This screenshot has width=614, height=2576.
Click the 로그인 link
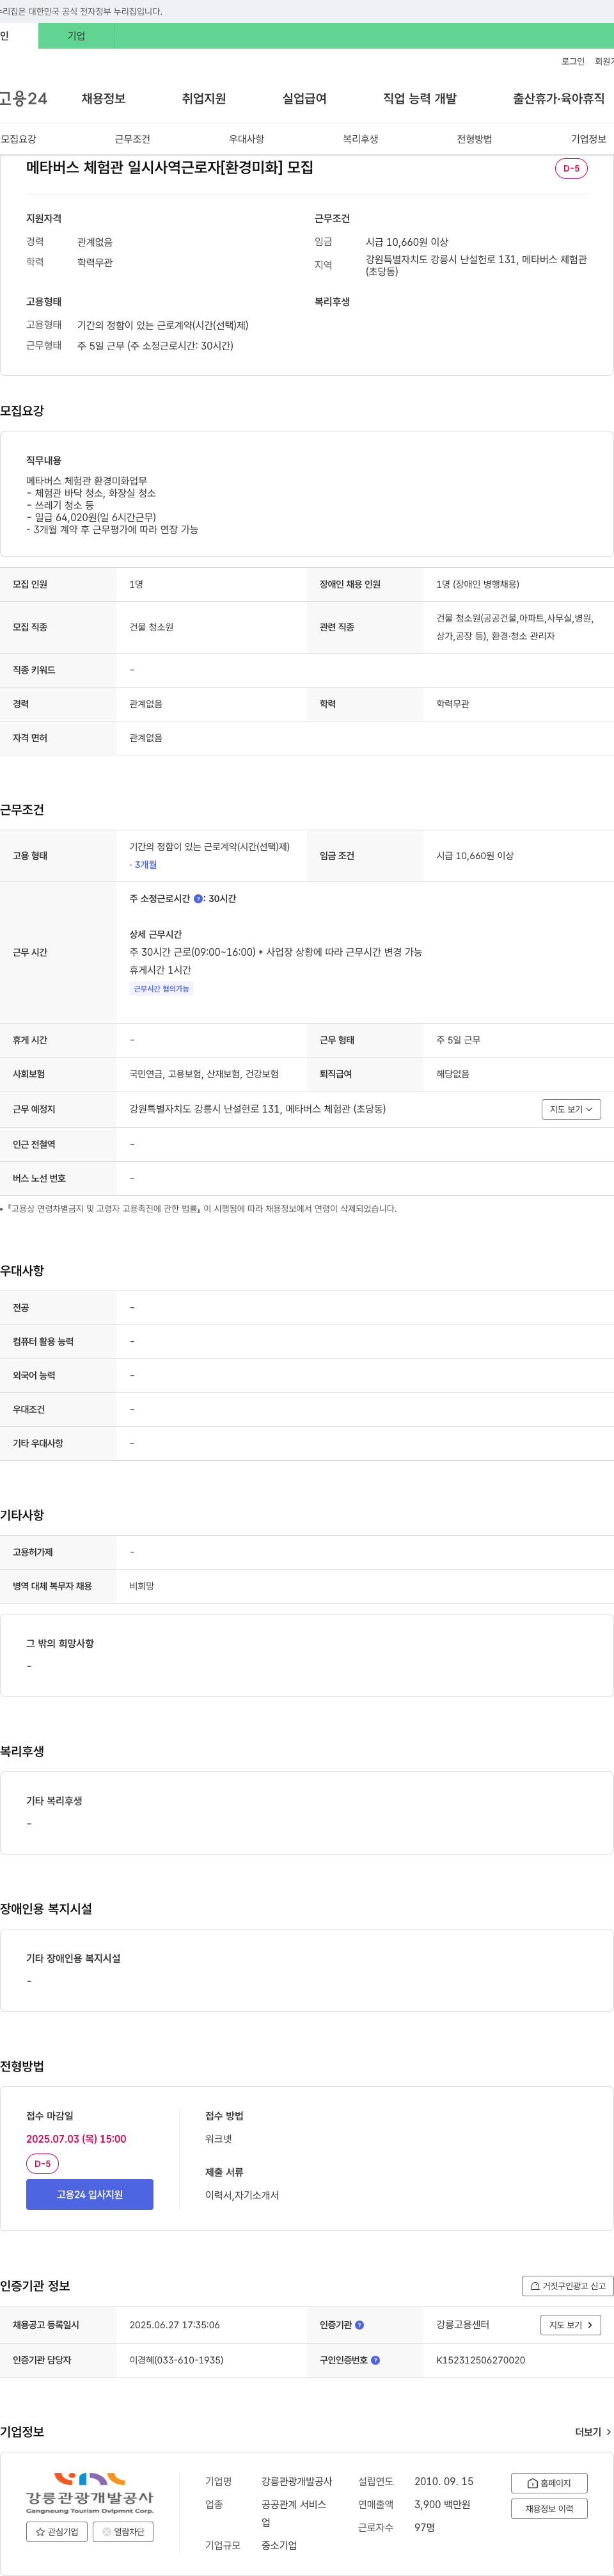point(572,61)
